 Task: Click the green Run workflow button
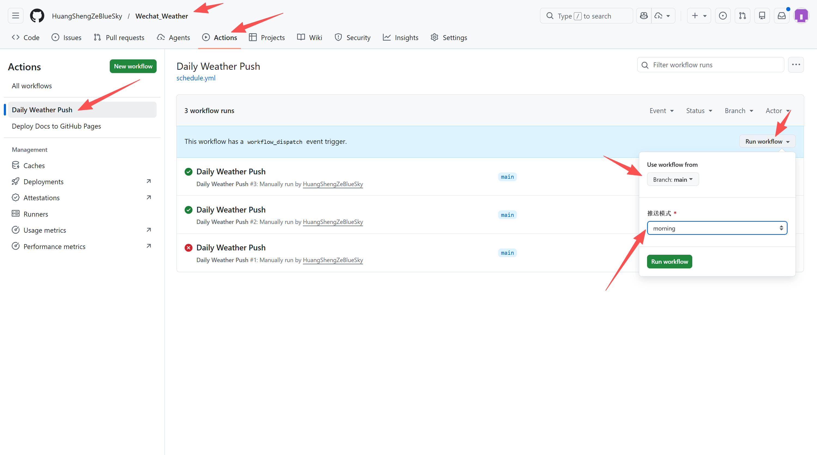pyautogui.click(x=669, y=262)
